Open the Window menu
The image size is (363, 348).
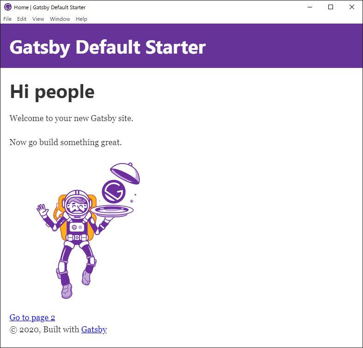point(60,19)
